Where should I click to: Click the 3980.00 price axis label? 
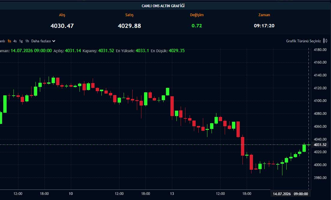tap(320, 178)
